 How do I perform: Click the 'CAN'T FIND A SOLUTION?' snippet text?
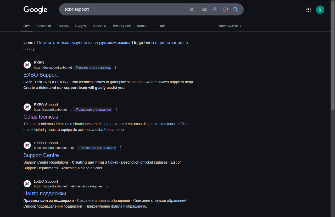click(x=46, y=82)
